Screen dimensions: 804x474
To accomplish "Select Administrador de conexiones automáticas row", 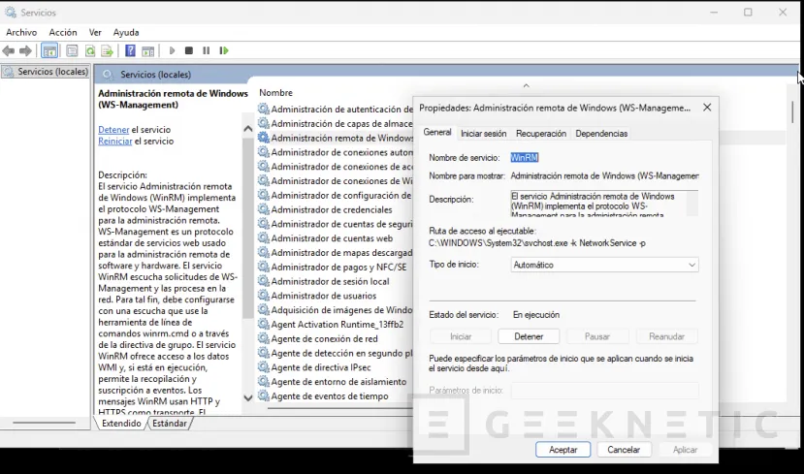I will click(336, 152).
